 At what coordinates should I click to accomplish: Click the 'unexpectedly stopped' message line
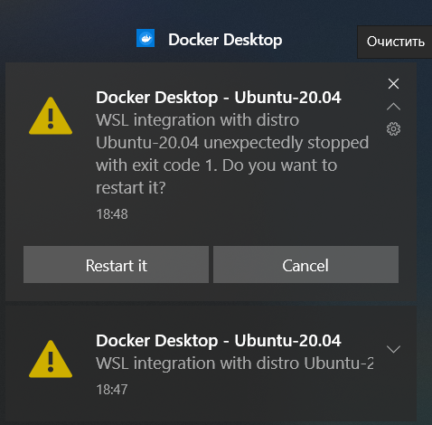(232, 143)
